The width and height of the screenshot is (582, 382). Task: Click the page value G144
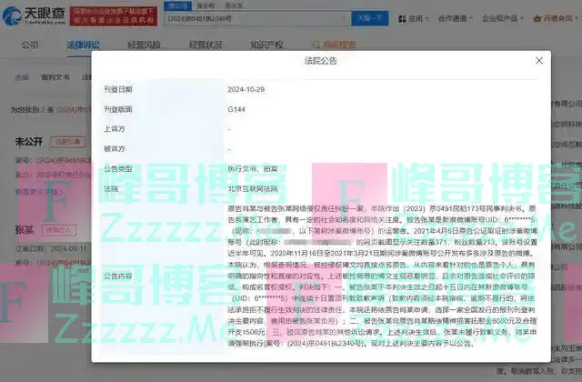tap(236, 109)
